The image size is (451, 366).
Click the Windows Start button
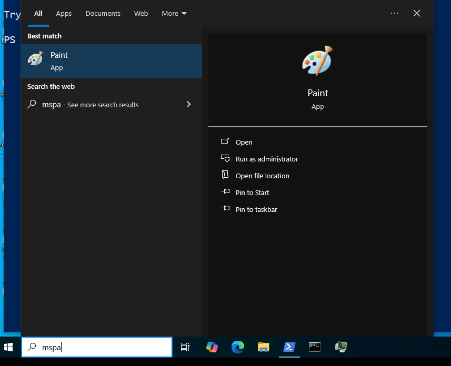(x=9, y=347)
